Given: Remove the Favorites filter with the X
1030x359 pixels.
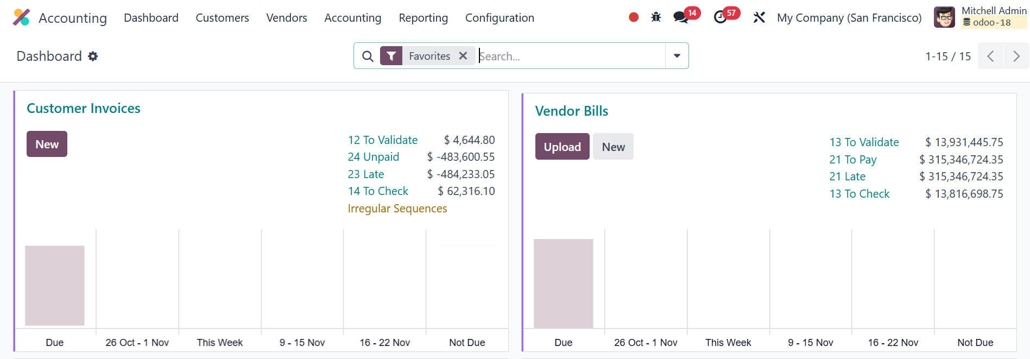Looking at the screenshot, I should tap(463, 56).
